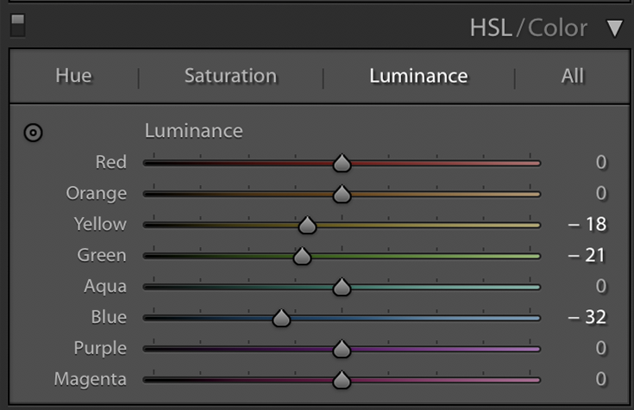Toggle the HSL/Color panel on-off switch
Image resolution: width=634 pixels, height=410 pixels.
coord(17,26)
